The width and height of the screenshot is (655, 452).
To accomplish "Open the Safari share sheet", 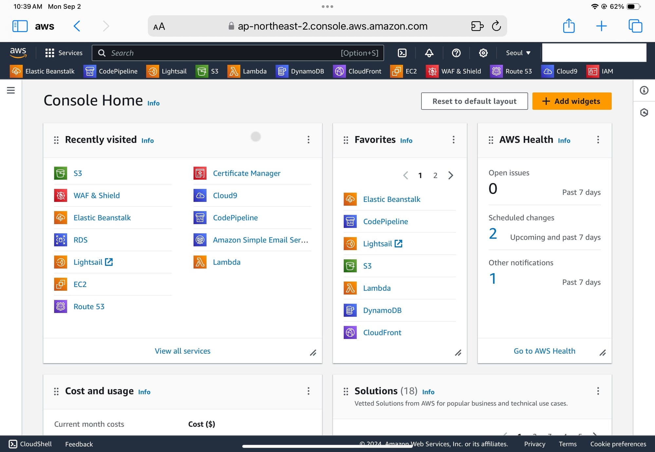I will pyautogui.click(x=569, y=26).
